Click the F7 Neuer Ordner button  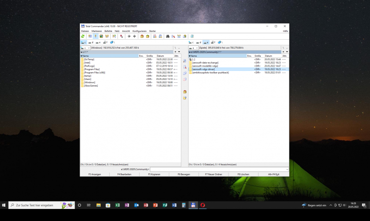tap(214, 174)
